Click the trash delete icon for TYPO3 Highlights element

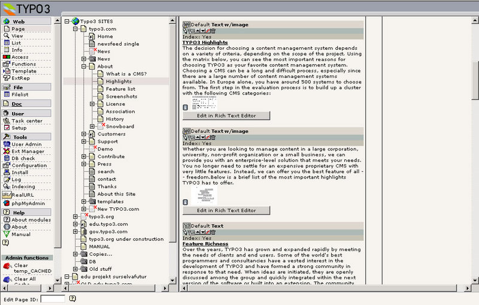point(213,31)
